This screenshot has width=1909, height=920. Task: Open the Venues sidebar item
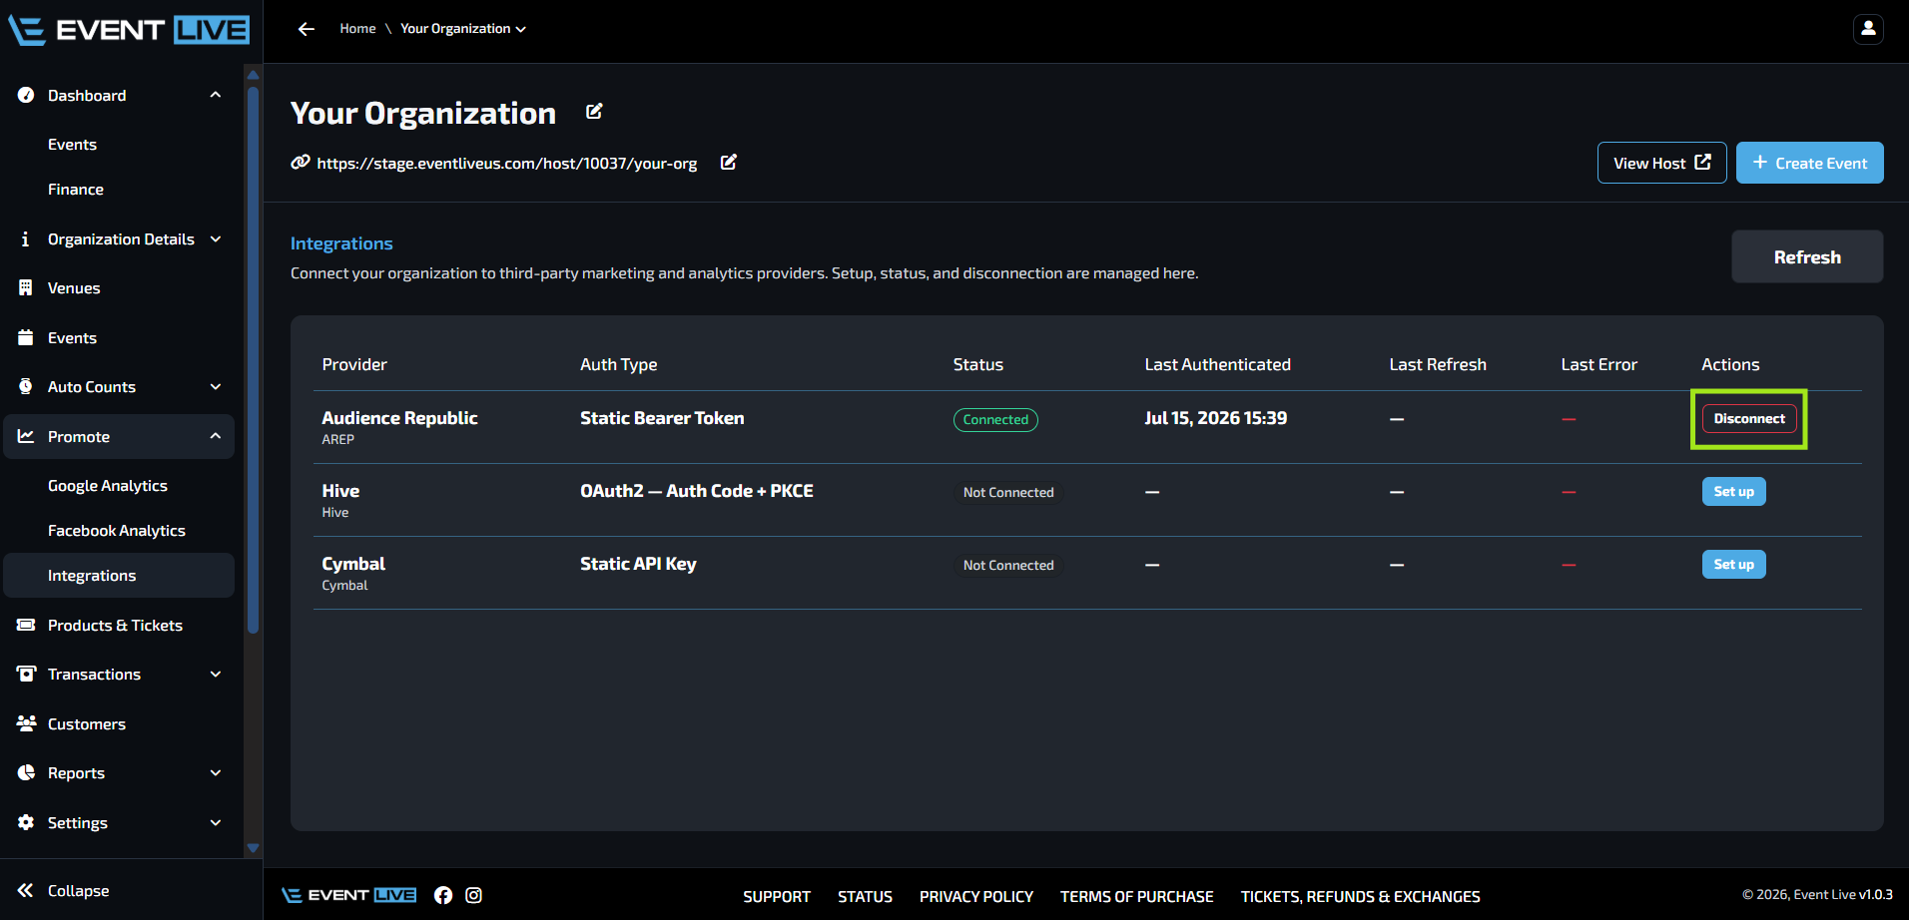(74, 288)
